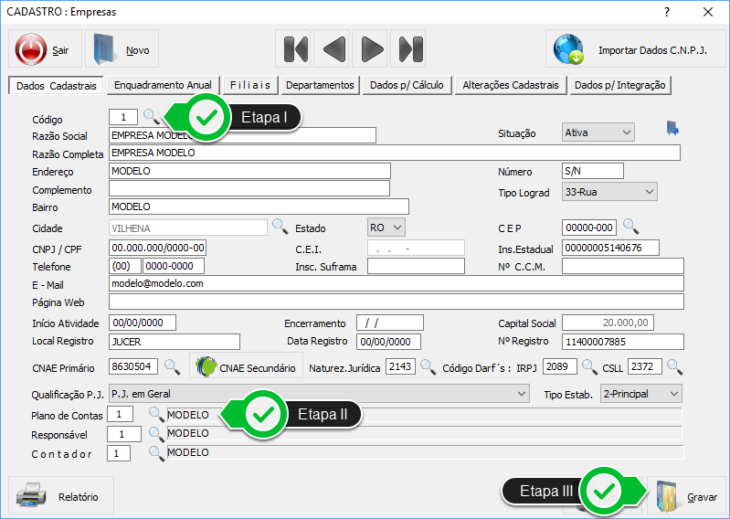Click the Ins.Estadual field
The image size is (730, 519).
610,248
